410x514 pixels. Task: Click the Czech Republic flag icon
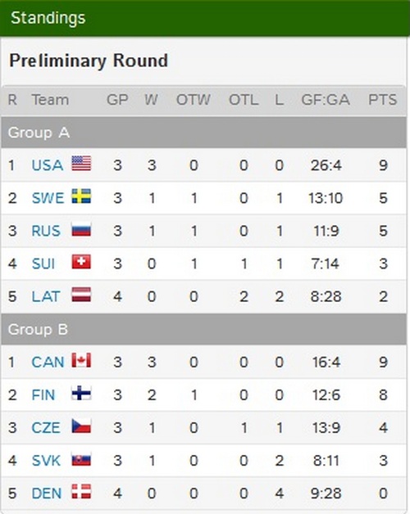pyautogui.click(x=81, y=426)
